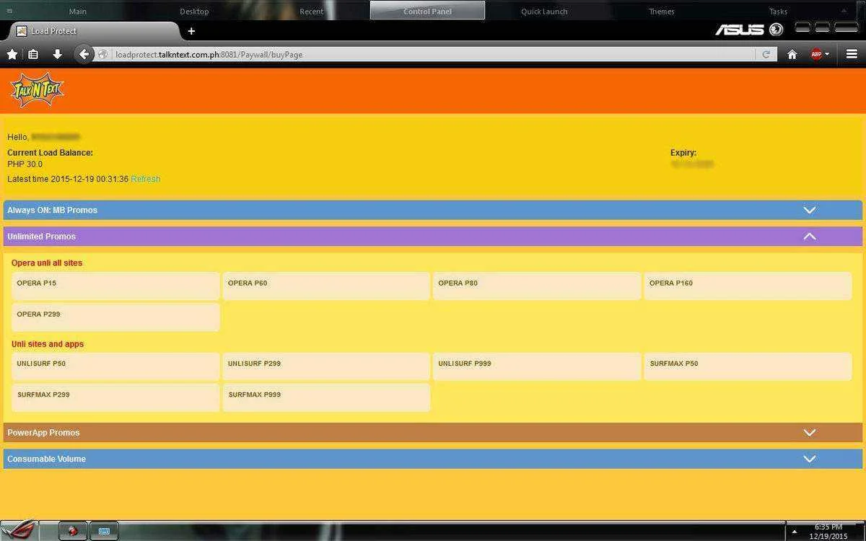Open the downloads arrow icon

click(x=58, y=54)
